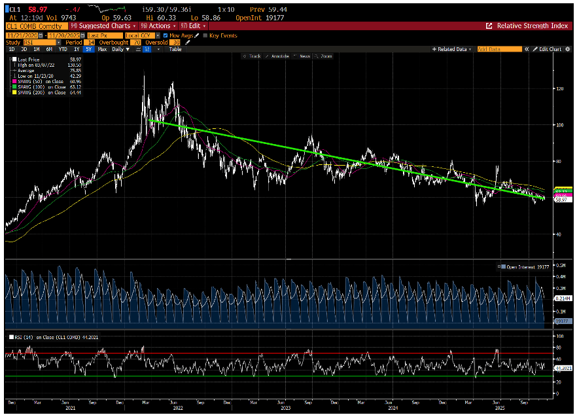This screenshot has width=577, height=417.
Task: Expand the Local CCY currency dropdown
Action: click(x=158, y=35)
